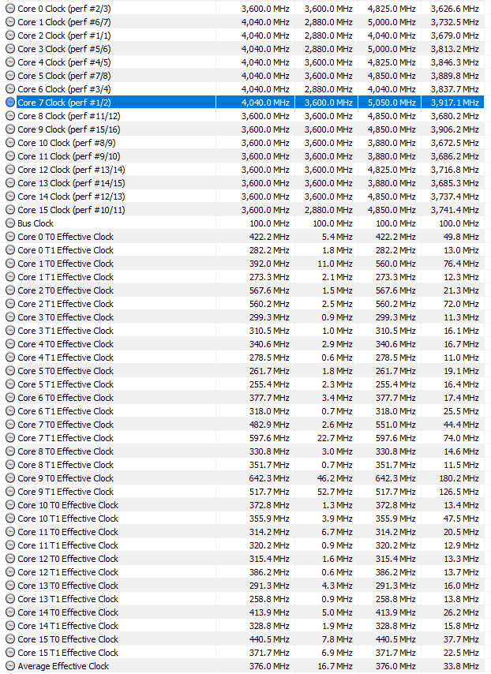
Task: Click icon beside Core 1 T1 Effective Clock
Action: [x=10, y=277]
